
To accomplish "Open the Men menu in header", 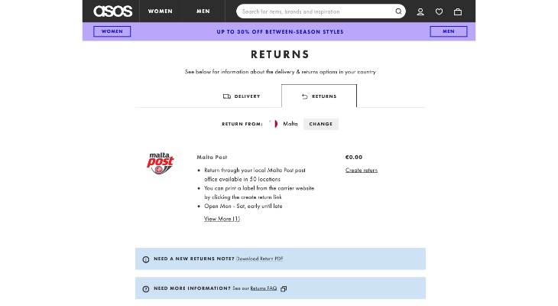I will tap(203, 11).
